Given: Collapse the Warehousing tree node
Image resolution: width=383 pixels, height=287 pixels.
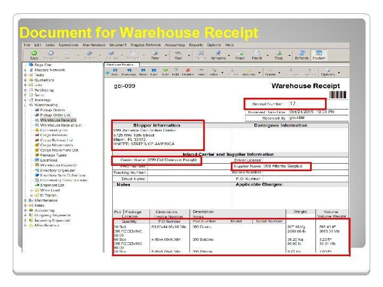Looking at the screenshot, I should [25, 105].
